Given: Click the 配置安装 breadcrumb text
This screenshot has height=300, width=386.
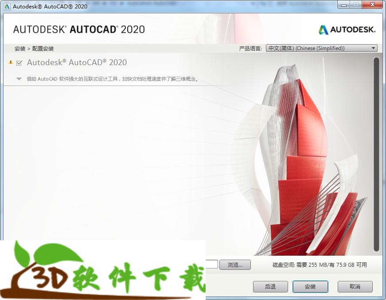Looking at the screenshot, I should [43, 48].
